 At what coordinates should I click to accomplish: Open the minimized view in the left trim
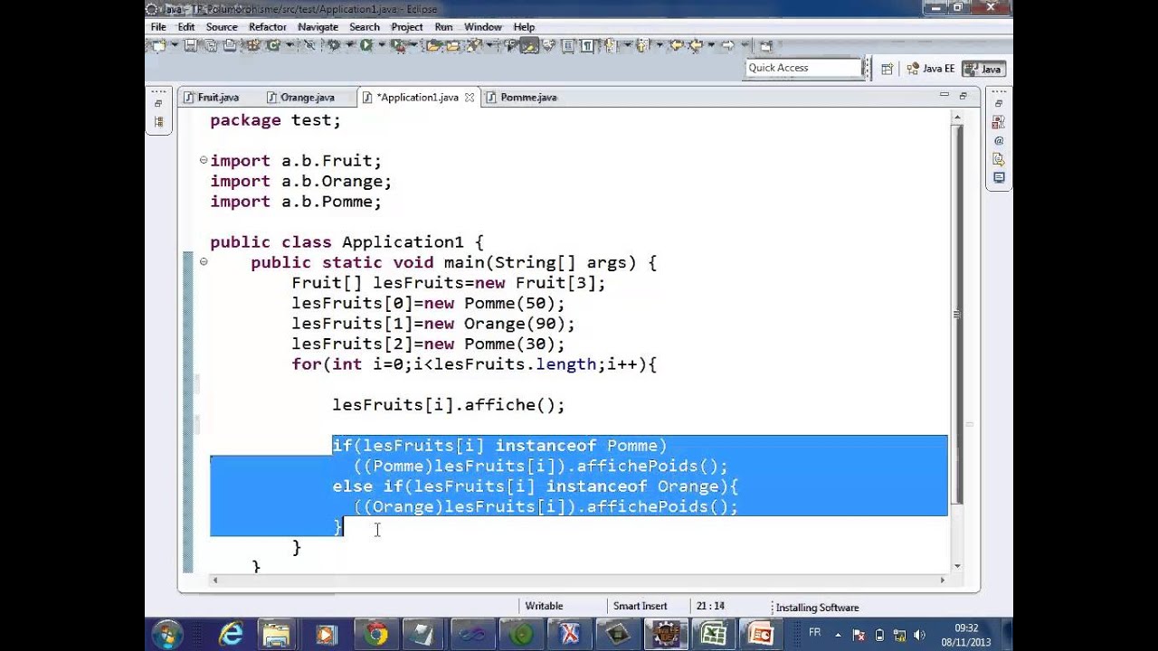coord(158,121)
